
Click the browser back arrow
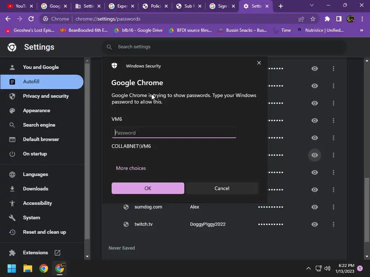point(8,19)
